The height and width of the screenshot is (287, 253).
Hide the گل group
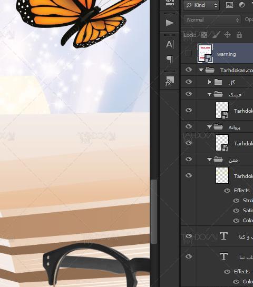click(189, 82)
